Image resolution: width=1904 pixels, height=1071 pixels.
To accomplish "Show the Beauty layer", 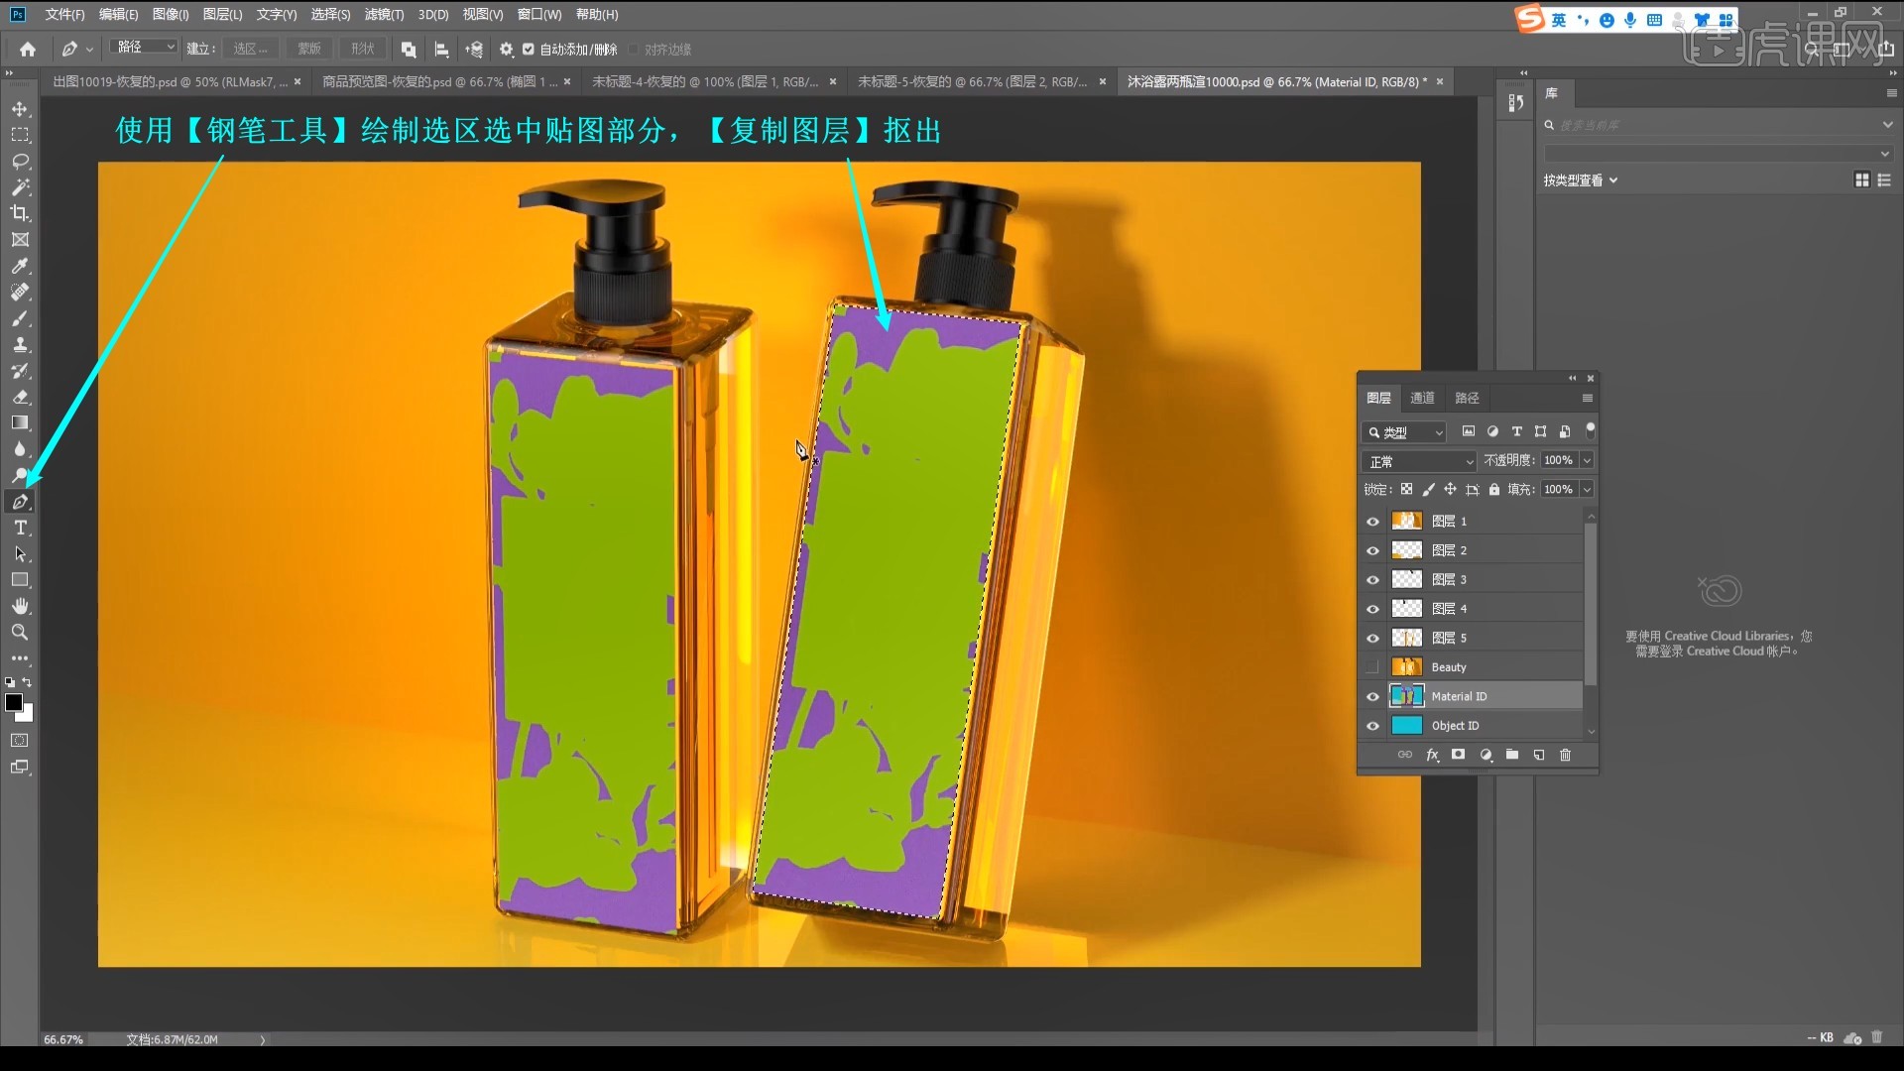I will tap(1372, 666).
